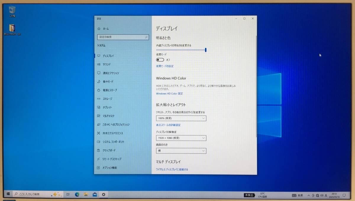The width and height of the screenshot is (355, 201).
Task: Select ストレージ in the sidebar
Action: 123,99
